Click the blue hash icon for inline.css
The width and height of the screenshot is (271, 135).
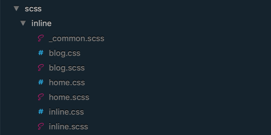(41, 112)
